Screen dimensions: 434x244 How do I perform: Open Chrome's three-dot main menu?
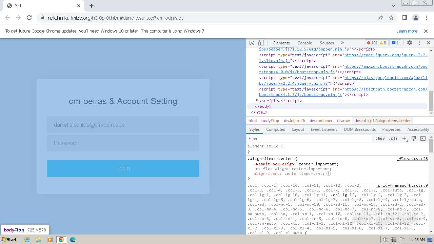pyautogui.click(x=426, y=18)
